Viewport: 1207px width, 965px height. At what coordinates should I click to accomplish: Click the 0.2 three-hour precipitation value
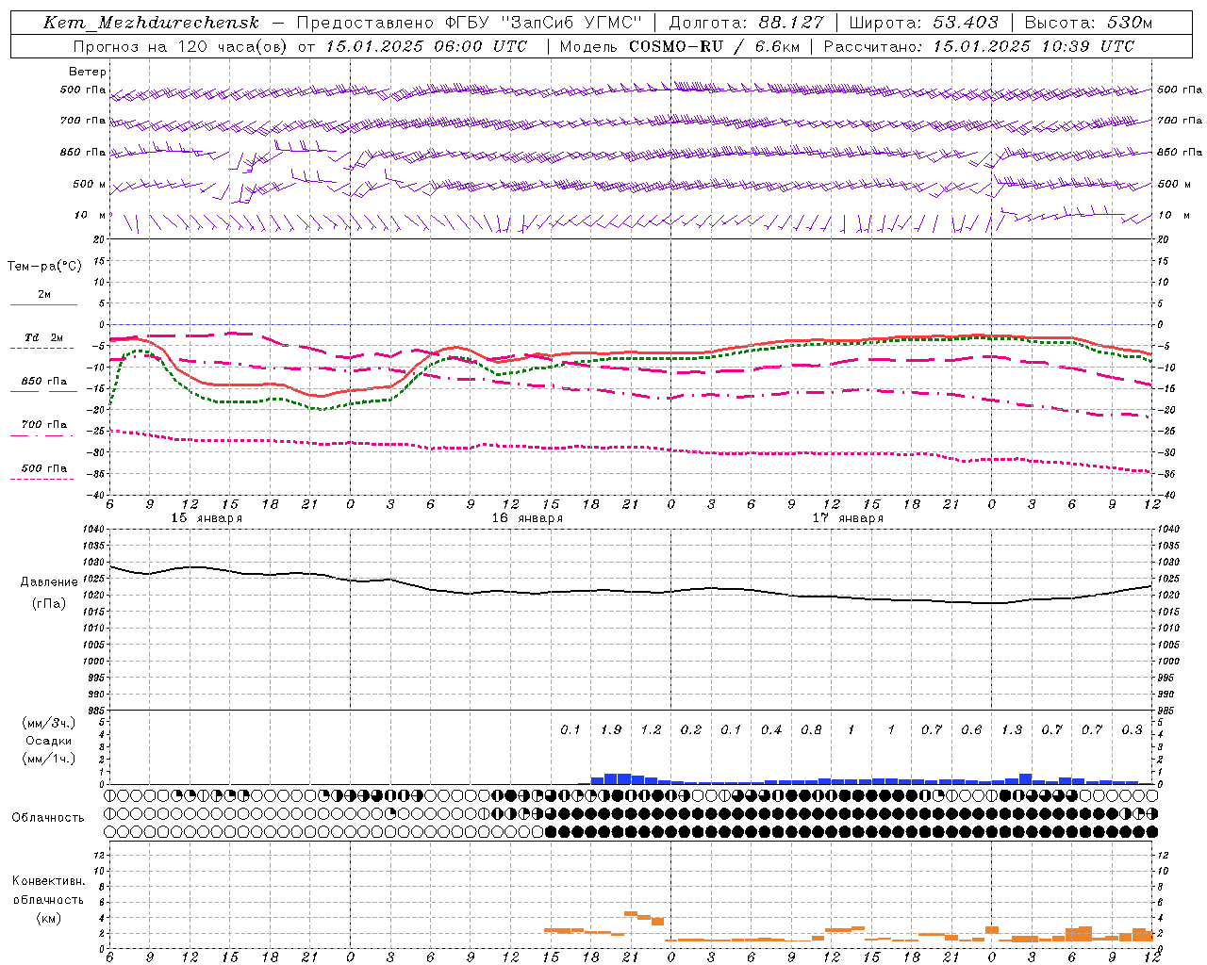point(691,730)
